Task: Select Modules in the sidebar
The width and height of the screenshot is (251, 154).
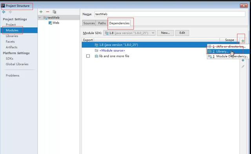Action: tap(19, 30)
